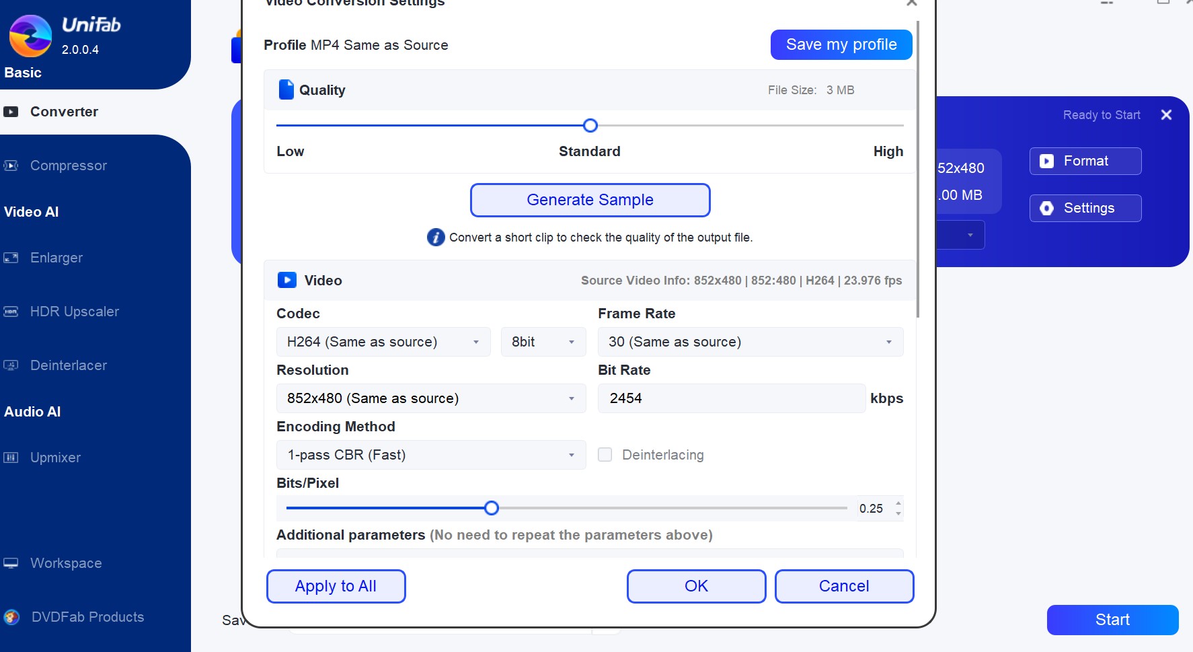1193x652 pixels.
Task: Enable the Deinterlacing checkbox
Action: 605,455
